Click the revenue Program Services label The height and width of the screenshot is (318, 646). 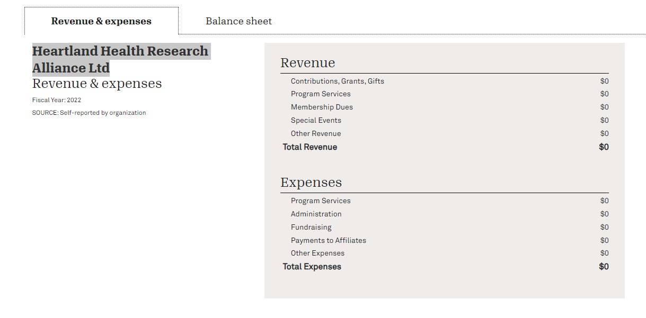click(321, 94)
